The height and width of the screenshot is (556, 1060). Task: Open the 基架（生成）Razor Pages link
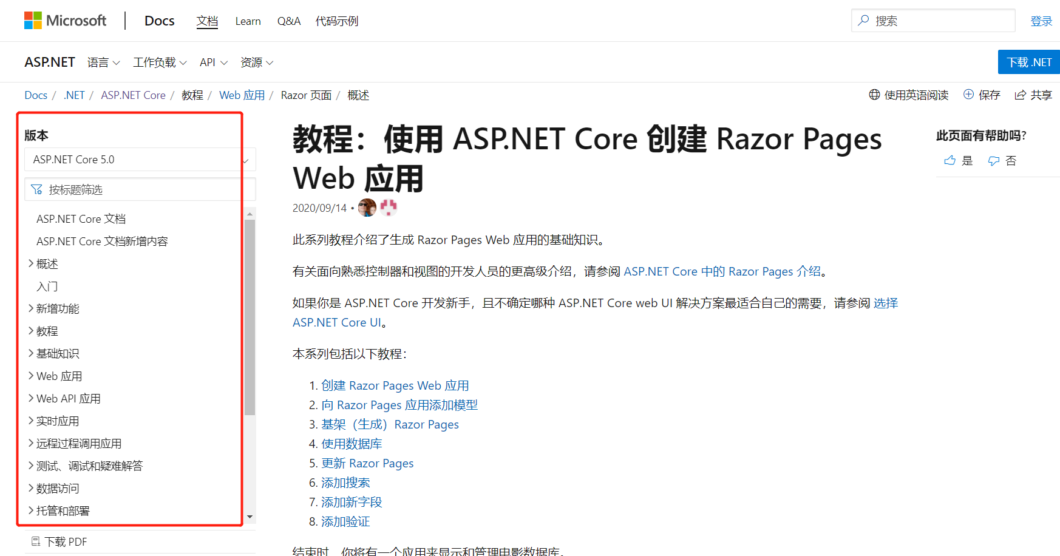(x=390, y=424)
